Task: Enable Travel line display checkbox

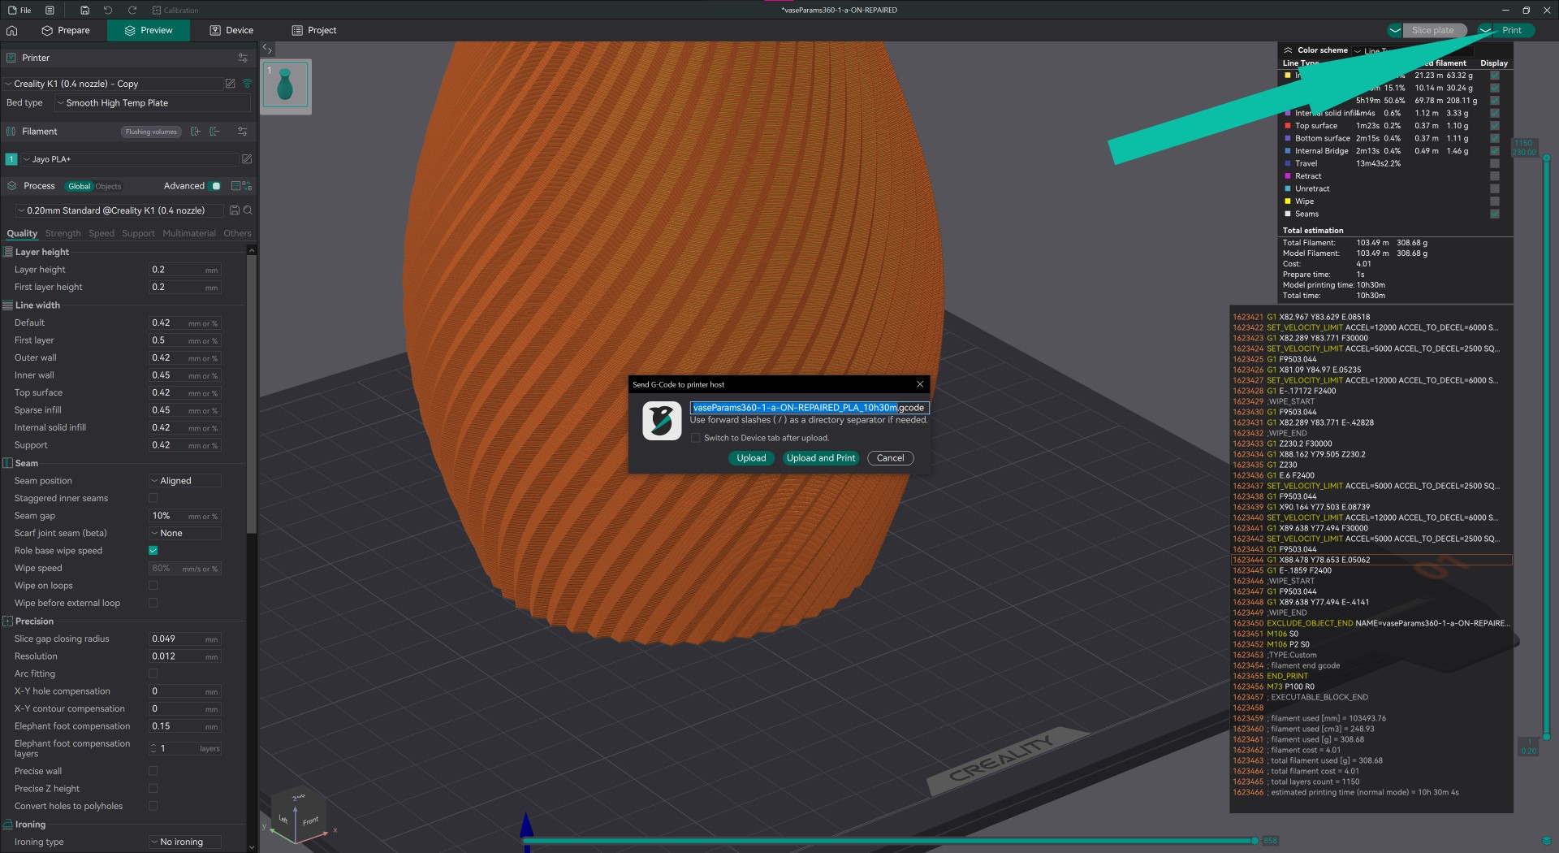Action: (x=1494, y=163)
